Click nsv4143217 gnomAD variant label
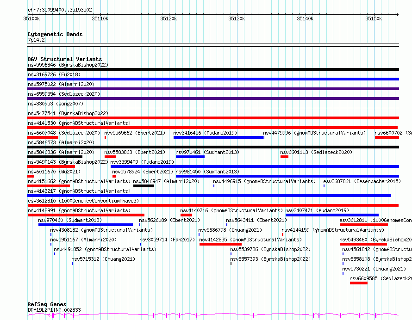Viewport: 412px width, 320px height. pos(79,191)
